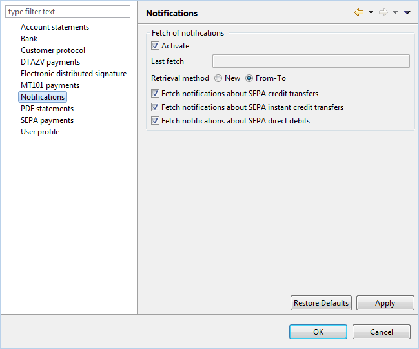Open the Bank preferences page
419x349 pixels.
click(29, 39)
